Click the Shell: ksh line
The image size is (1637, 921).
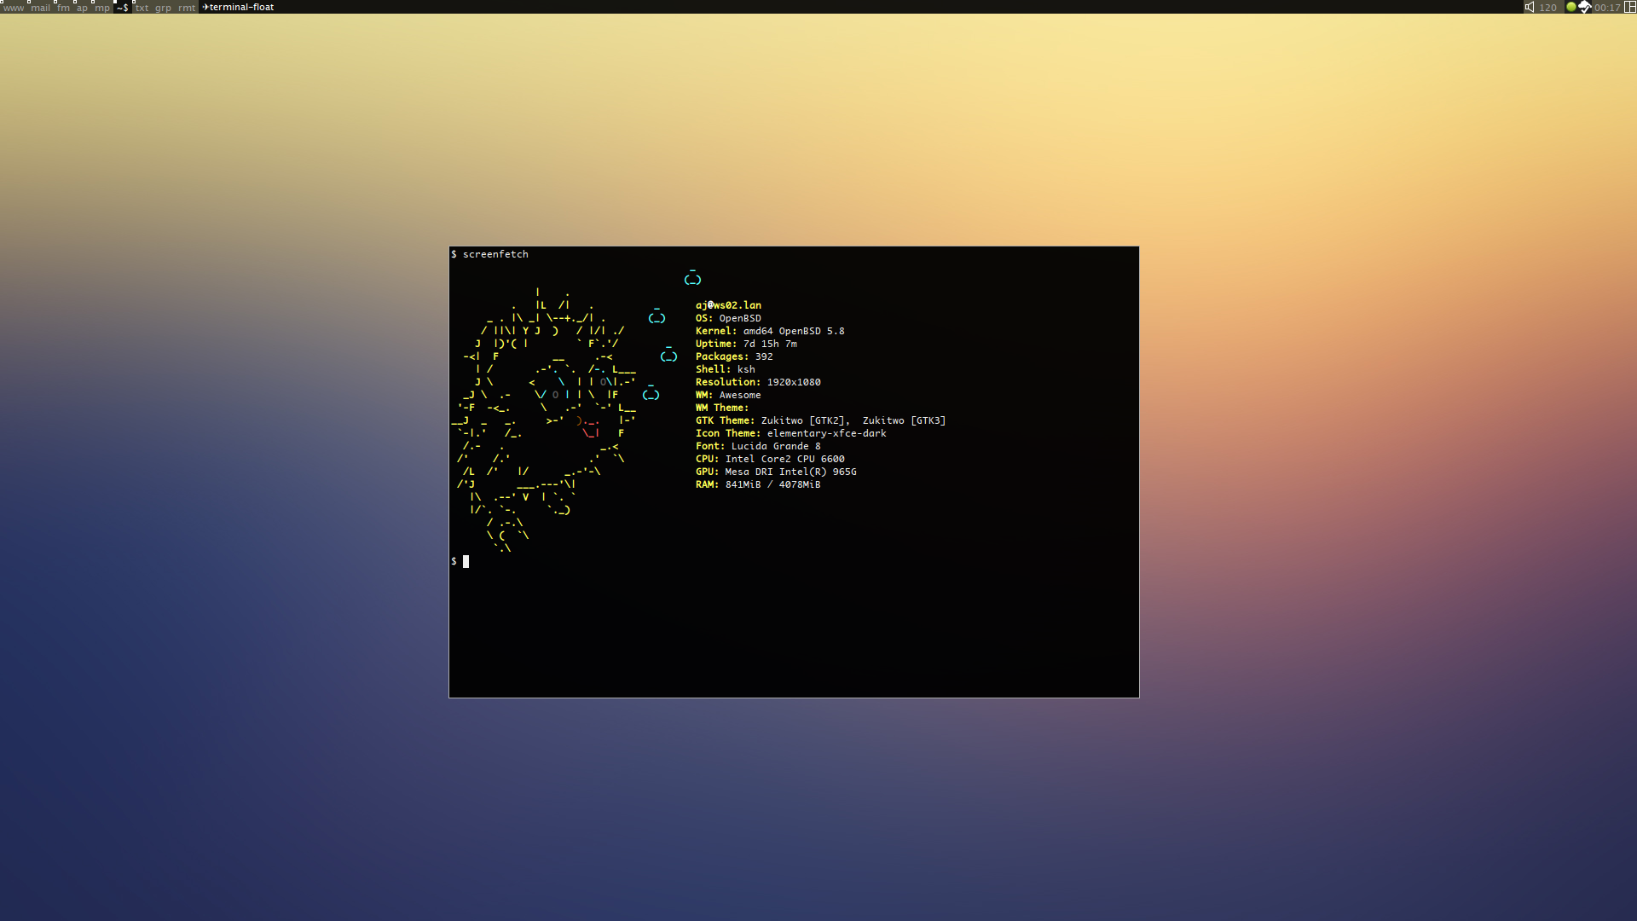click(x=725, y=369)
